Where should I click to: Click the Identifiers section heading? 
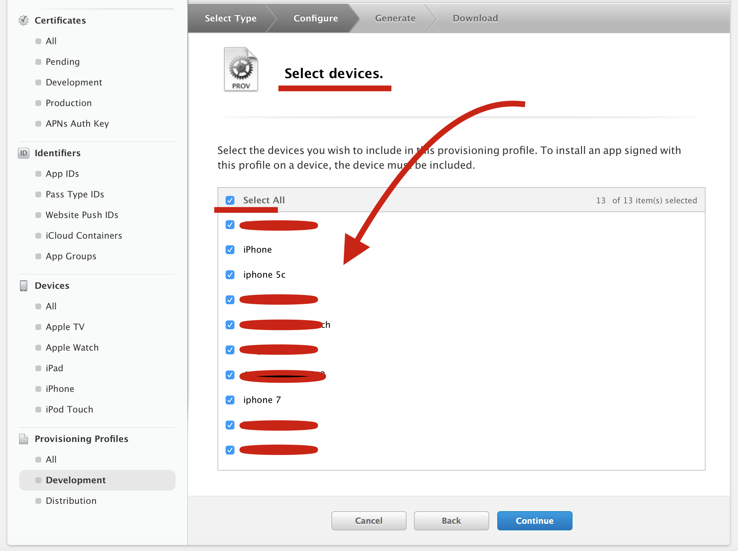58,153
